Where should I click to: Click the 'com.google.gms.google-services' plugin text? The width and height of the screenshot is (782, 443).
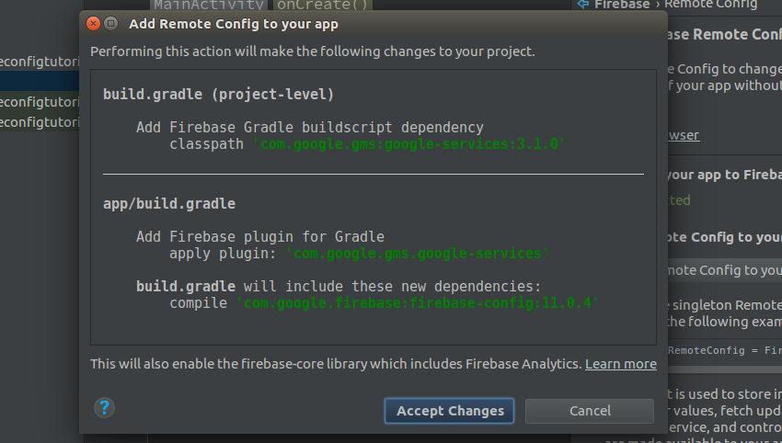point(418,253)
